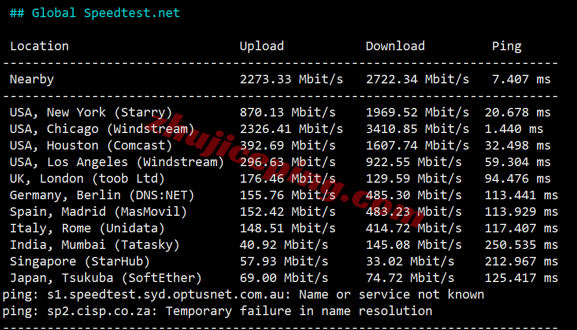Click New York ping 20.678 ms
Viewport: 577px width, 330px height.
(x=518, y=112)
